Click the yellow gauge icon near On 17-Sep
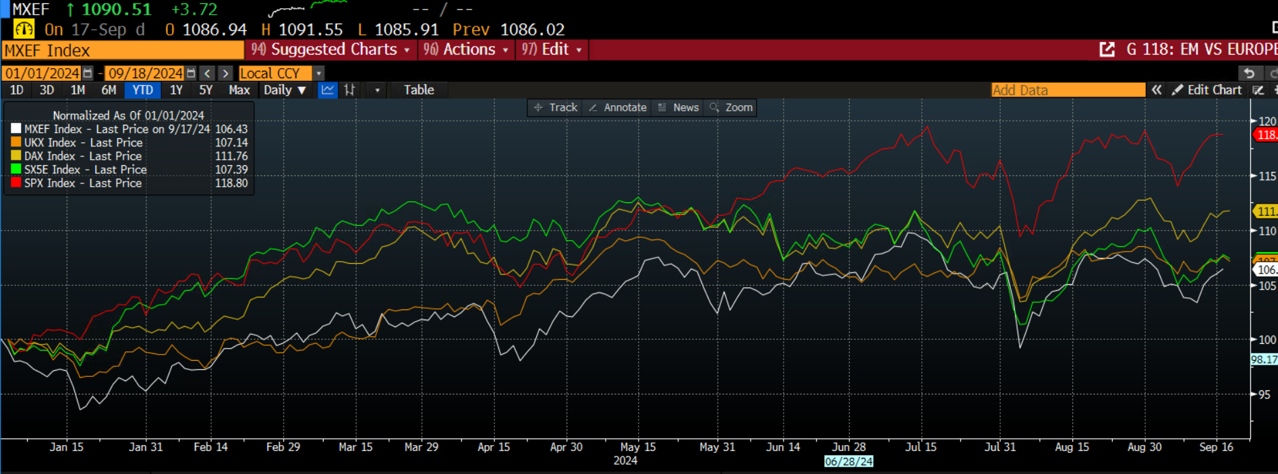The image size is (1278, 474). (x=24, y=30)
